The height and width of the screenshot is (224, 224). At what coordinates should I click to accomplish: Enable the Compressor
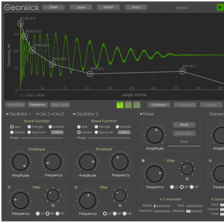(x=160, y=200)
